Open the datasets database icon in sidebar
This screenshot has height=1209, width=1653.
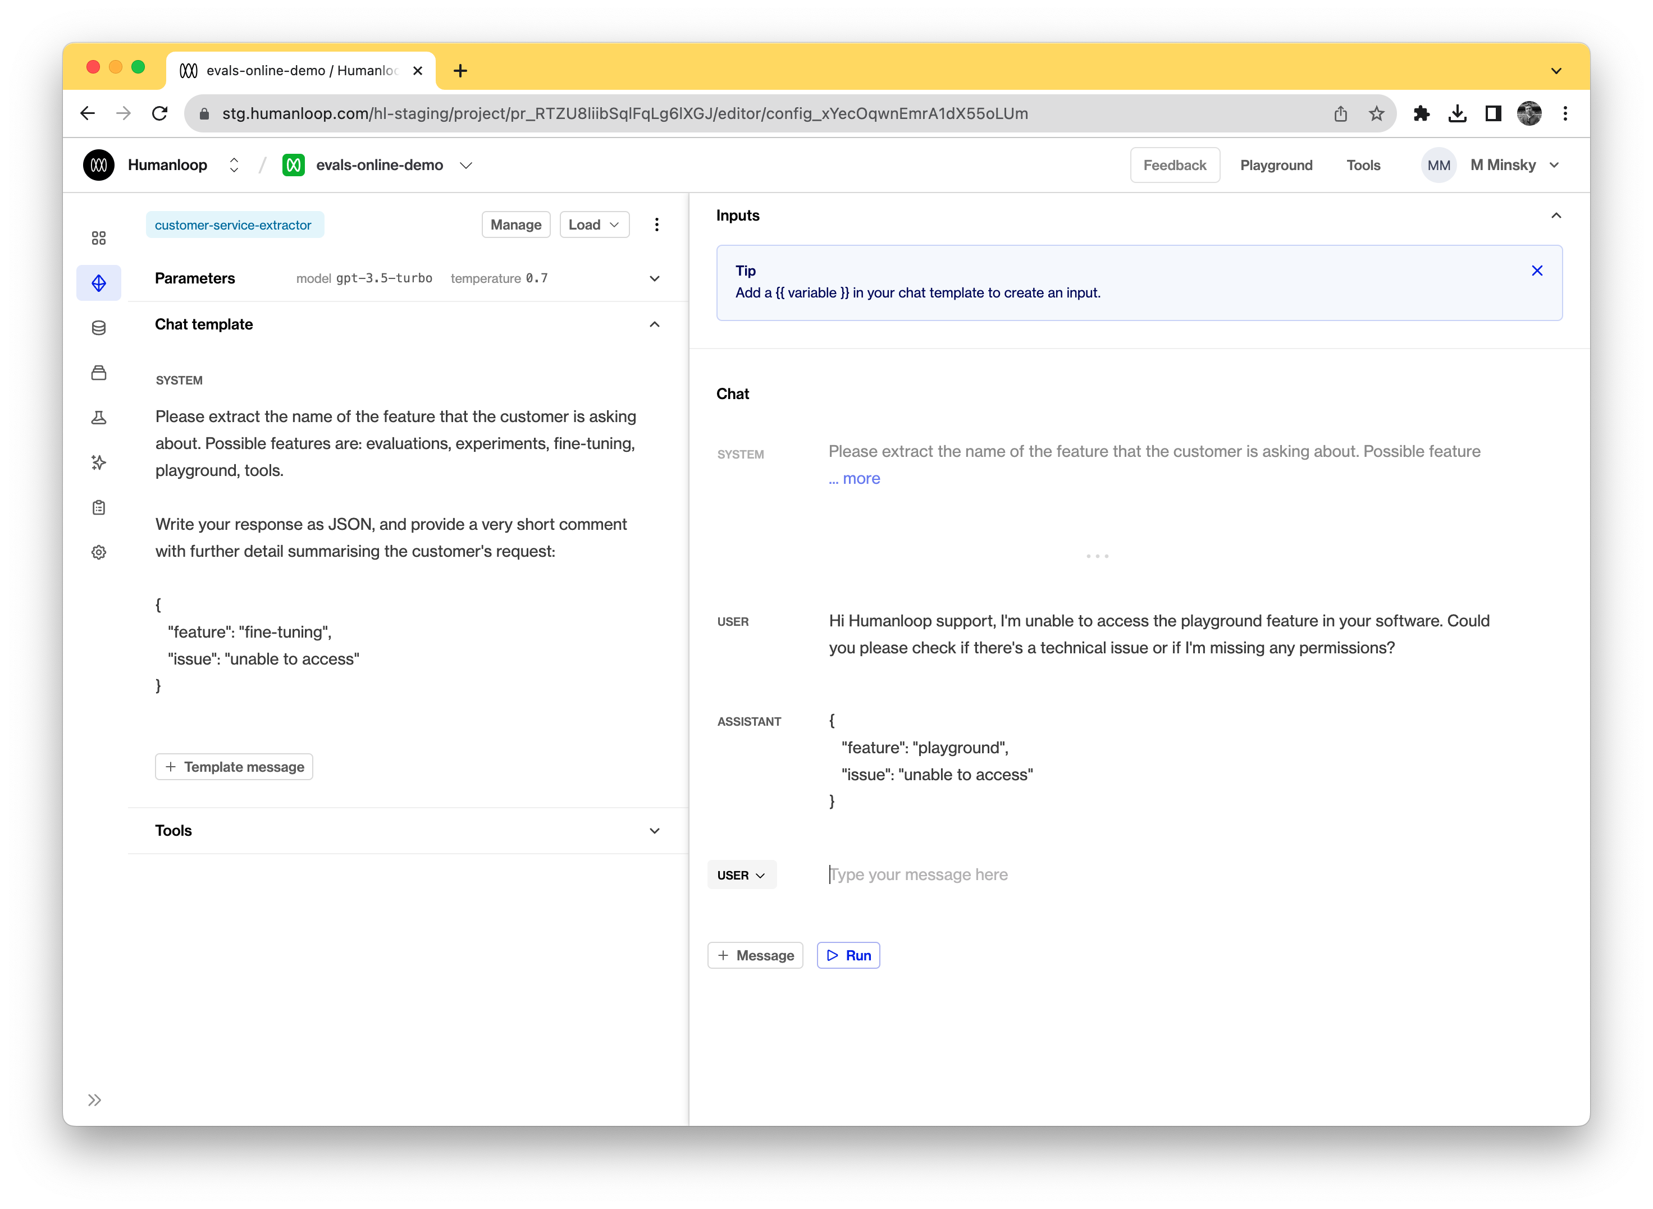coord(99,328)
